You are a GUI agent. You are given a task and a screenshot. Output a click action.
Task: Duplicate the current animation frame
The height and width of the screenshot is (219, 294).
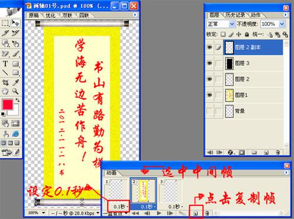click(196, 213)
